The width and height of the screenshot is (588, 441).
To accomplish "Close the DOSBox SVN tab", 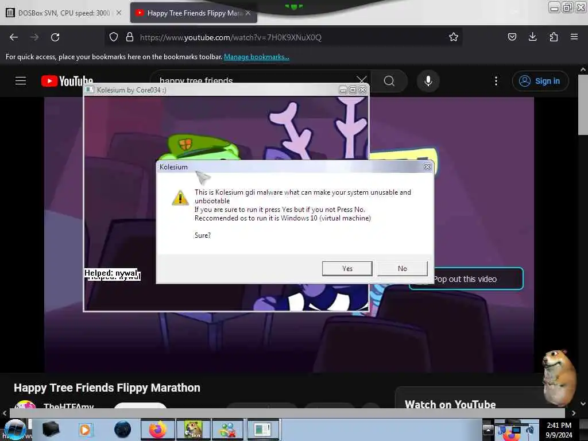I will click(x=118, y=13).
